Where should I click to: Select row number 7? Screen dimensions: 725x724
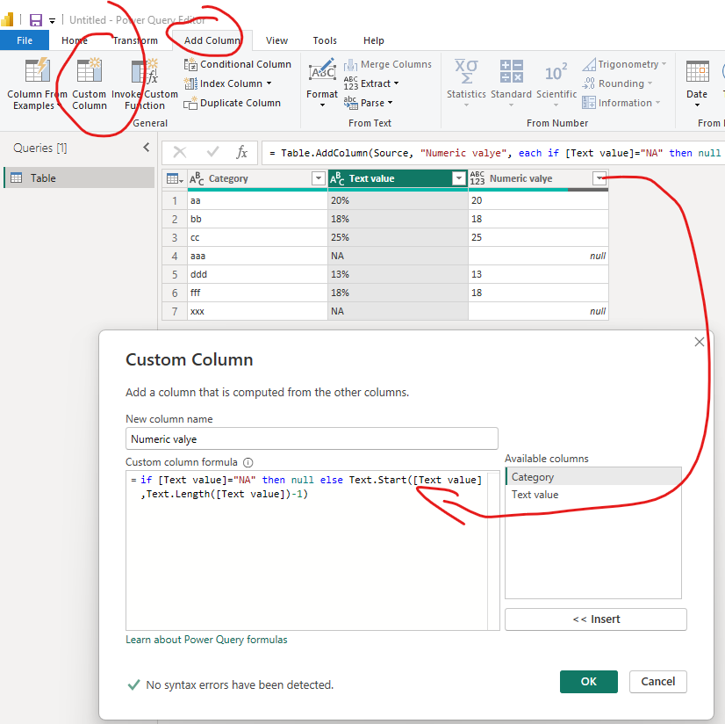point(175,312)
